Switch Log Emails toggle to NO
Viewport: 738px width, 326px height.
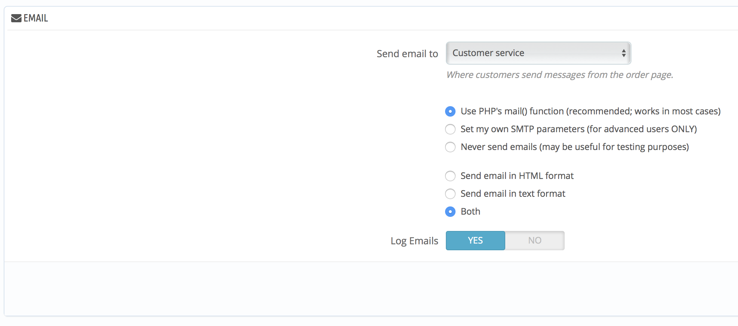535,241
